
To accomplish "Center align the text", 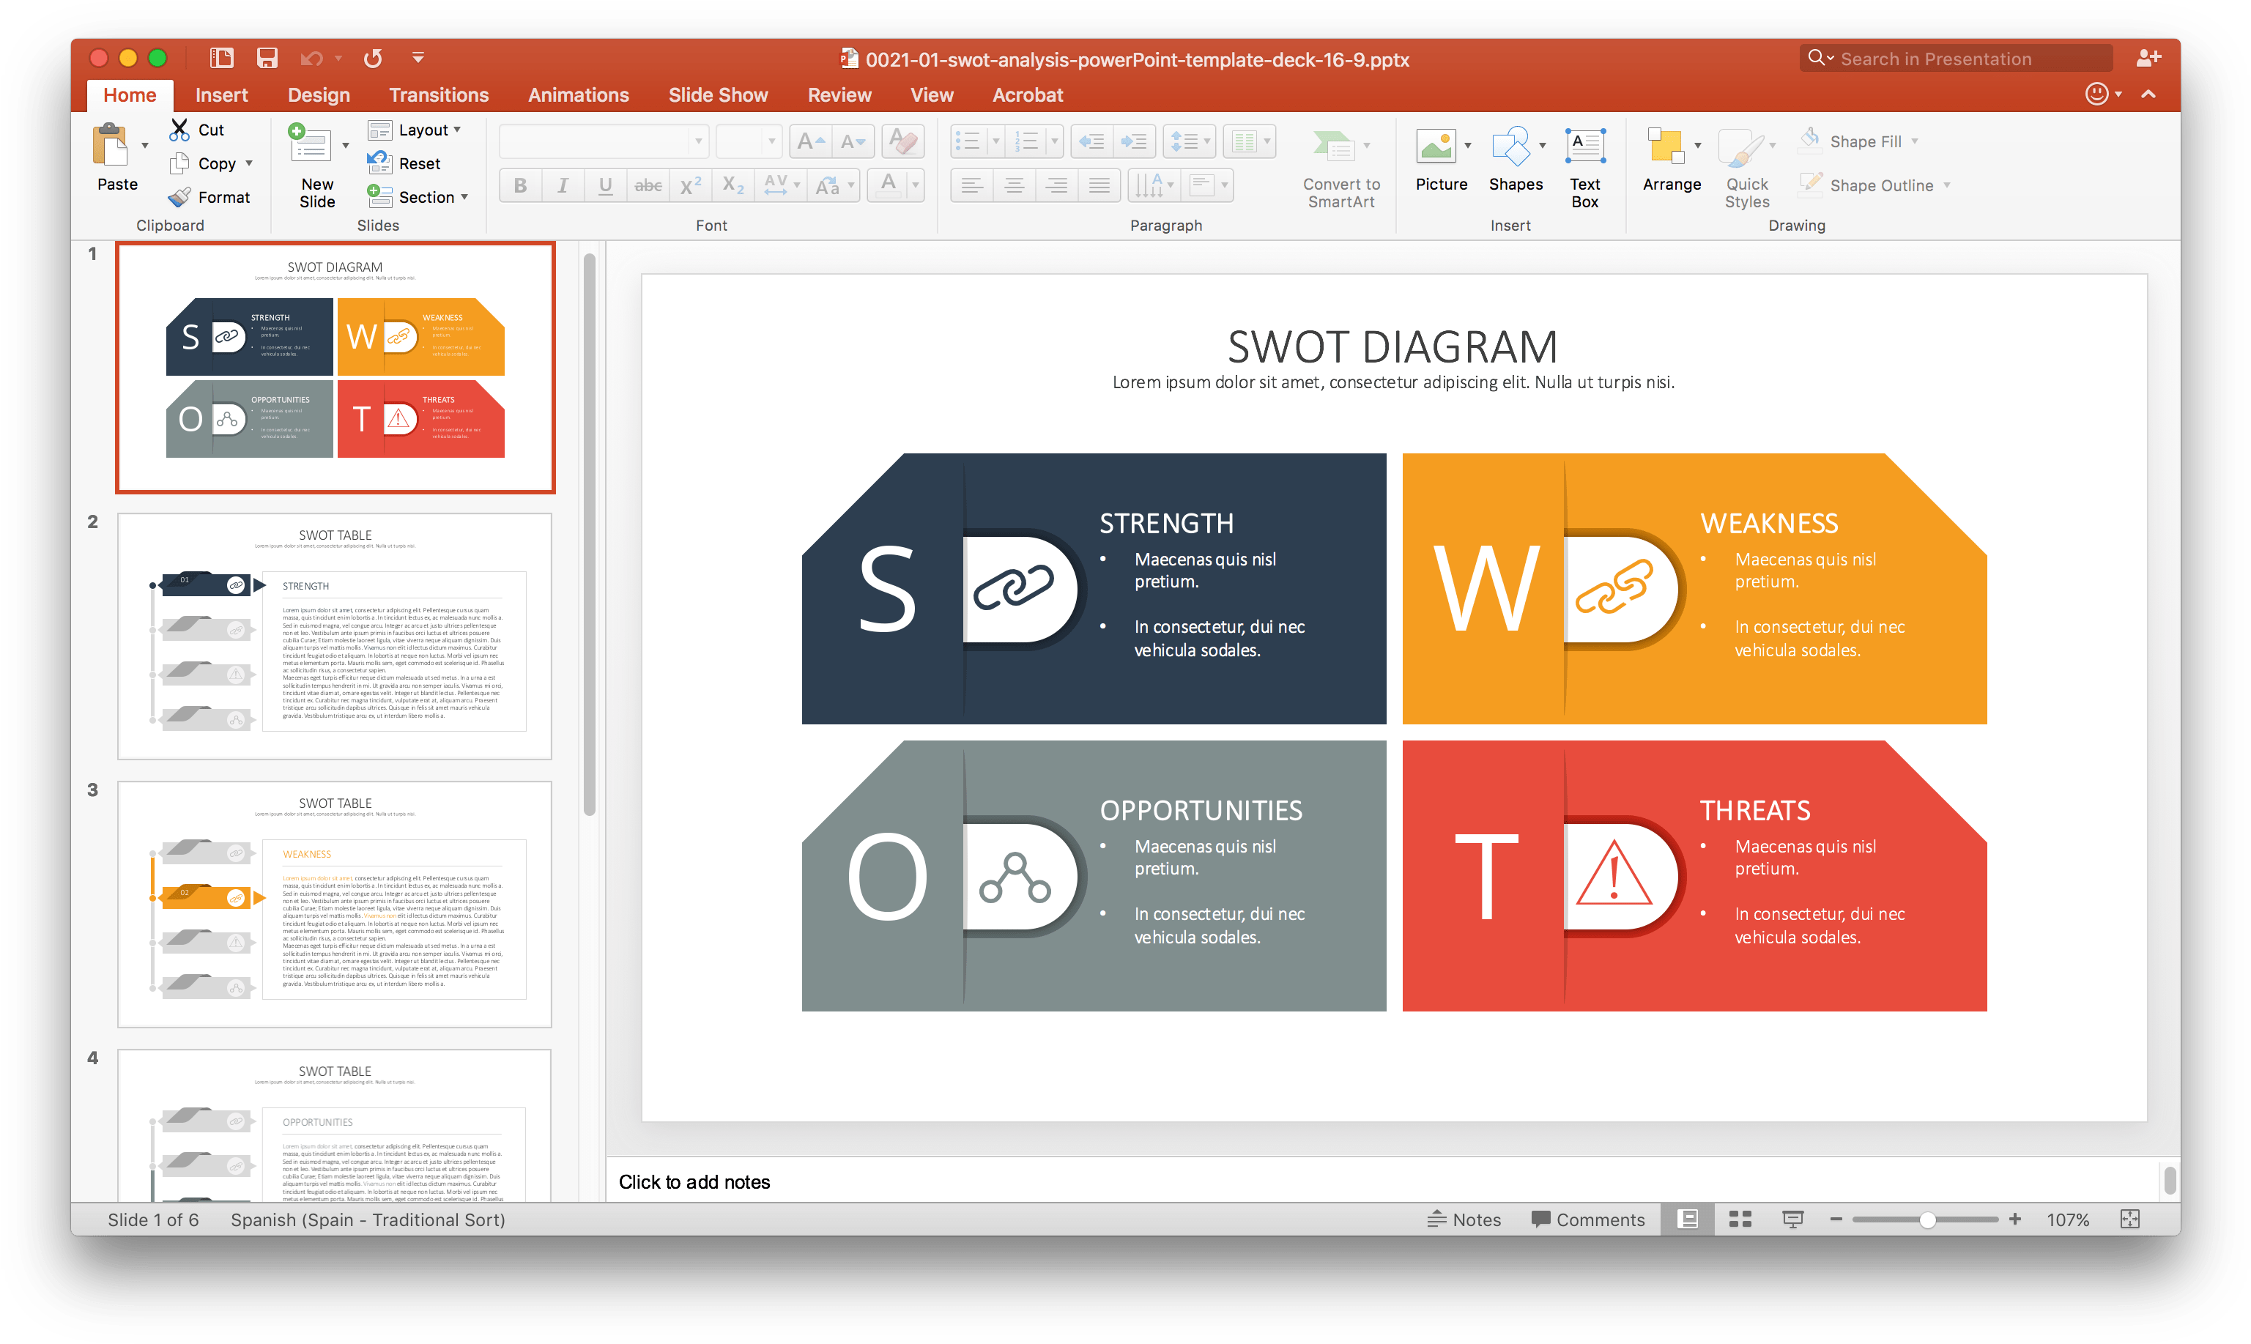I will (x=1013, y=185).
